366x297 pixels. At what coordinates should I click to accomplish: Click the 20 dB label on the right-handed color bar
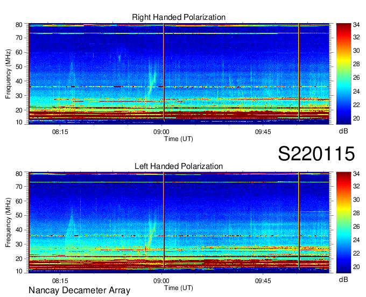[x=356, y=118]
